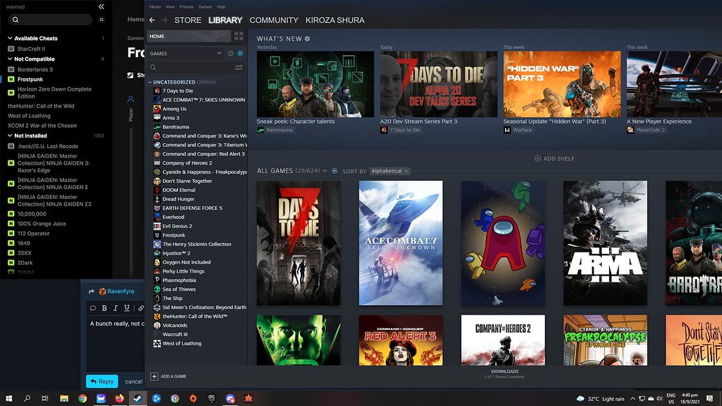The width and height of the screenshot is (722, 406).
Task: Click the back navigation arrow in Steam
Action: pyautogui.click(x=152, y=20)
